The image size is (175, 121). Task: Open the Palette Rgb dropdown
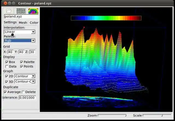[x=20, y=41]
